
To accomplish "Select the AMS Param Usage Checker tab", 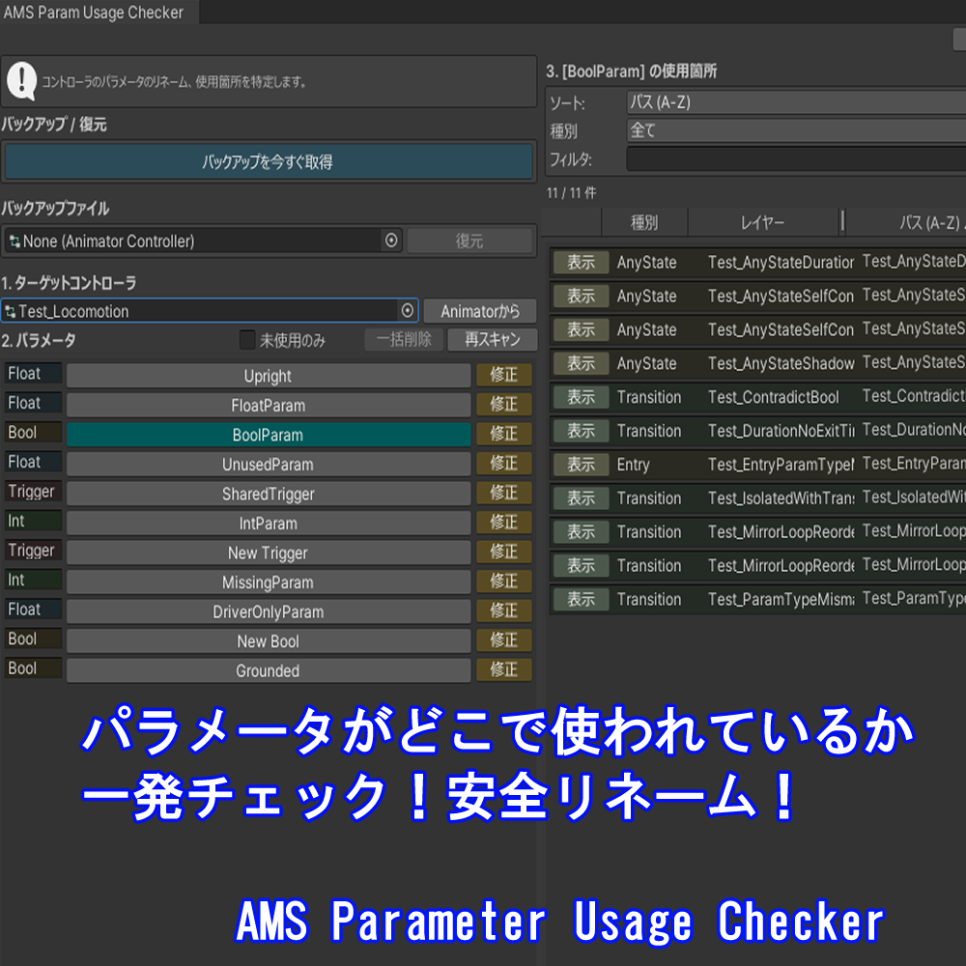I will [95, 13].
